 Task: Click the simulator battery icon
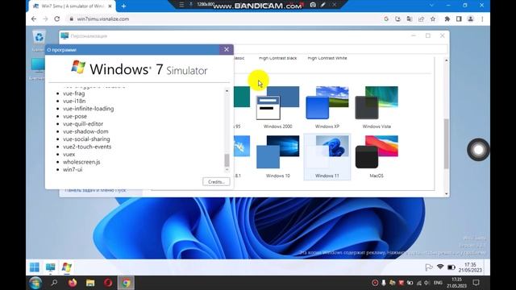pos(451,267)
